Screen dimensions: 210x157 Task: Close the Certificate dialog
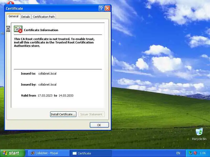[107, 8]
